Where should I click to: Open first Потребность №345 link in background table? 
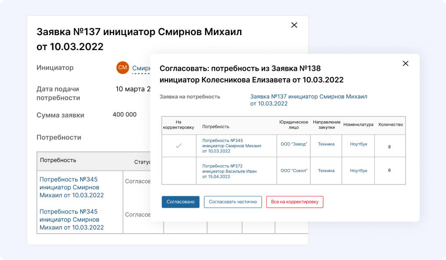click(72, 187)
